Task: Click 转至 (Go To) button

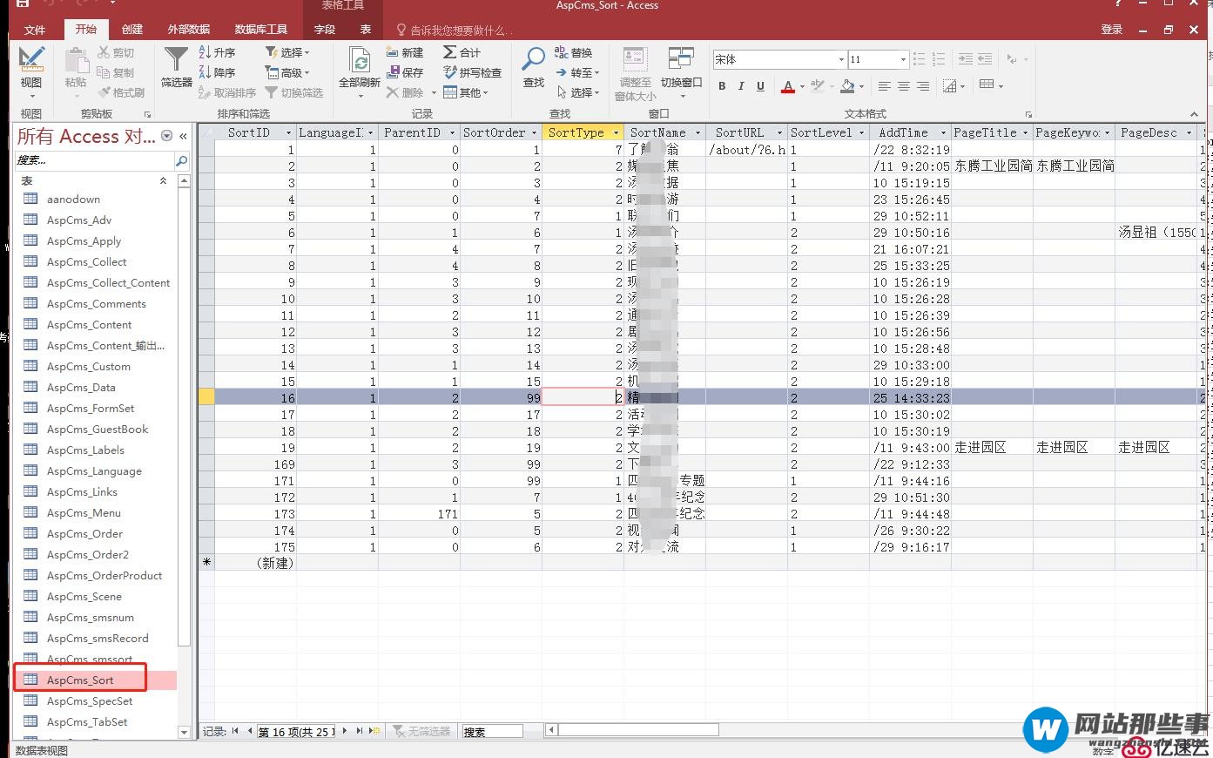Action: (578, 73)
